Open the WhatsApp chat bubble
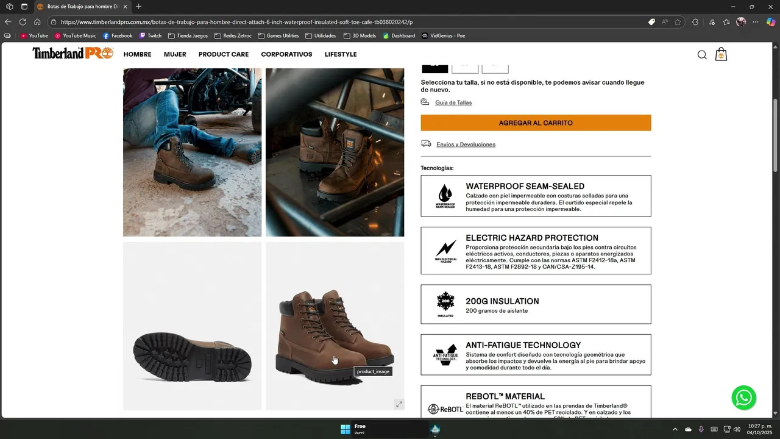The image size is (780, 439). [x=744, y=398]
